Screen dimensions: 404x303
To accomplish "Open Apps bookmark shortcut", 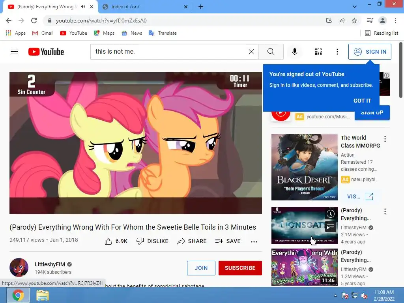I will point(16,33).
